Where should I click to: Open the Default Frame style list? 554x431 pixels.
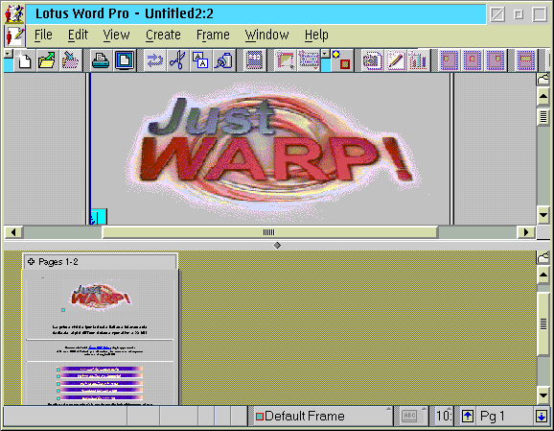[x=322, y=416]
